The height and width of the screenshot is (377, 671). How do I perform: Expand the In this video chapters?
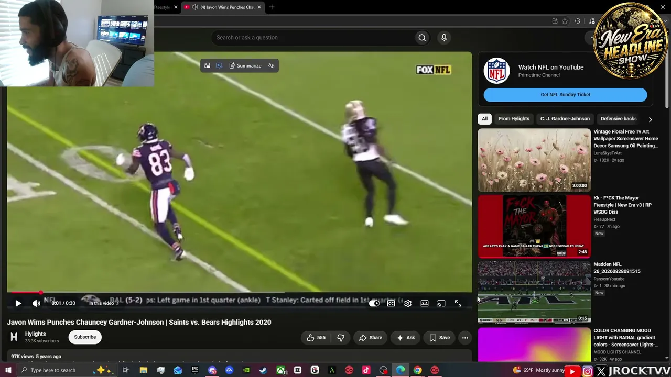(103, 303)
